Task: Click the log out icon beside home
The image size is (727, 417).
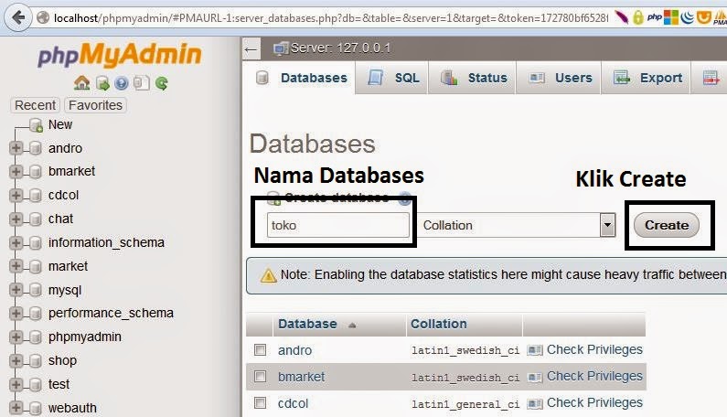Action: [102, 83]
